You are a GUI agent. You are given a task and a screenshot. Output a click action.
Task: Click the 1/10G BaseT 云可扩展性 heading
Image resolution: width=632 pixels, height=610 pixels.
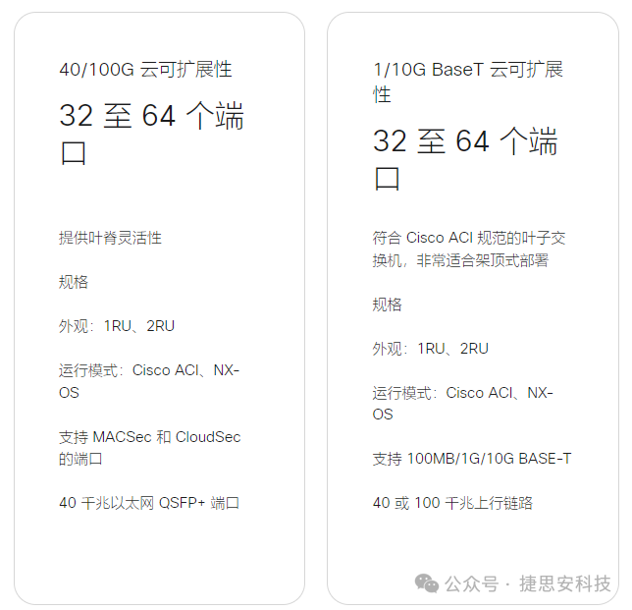[468, 82]
